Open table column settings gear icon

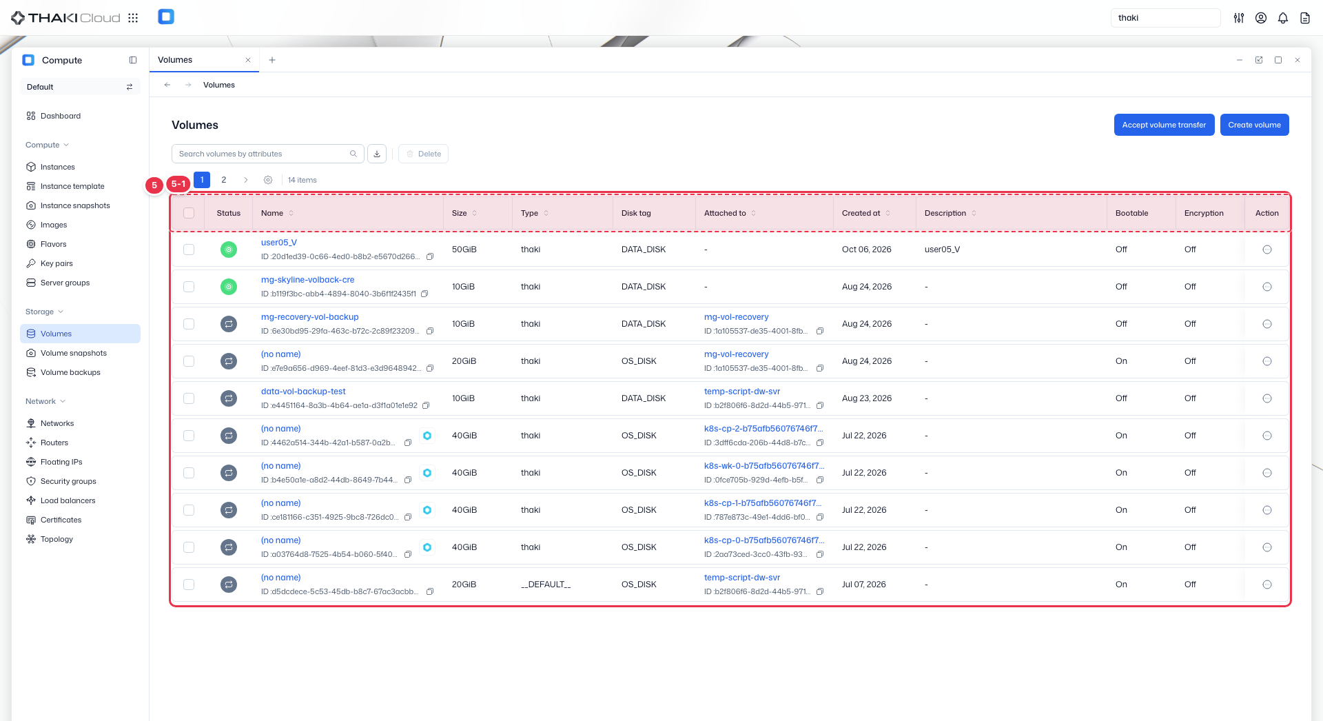tap(268, 180)
